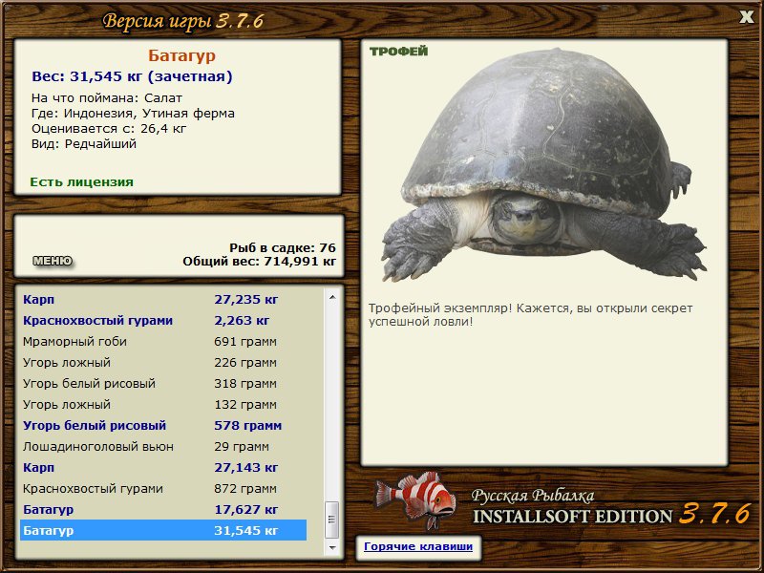764x573 pixels.
Task: Select the Карп 27,235 кг entry
Action: pyautogui.click(x=163, y=299)
